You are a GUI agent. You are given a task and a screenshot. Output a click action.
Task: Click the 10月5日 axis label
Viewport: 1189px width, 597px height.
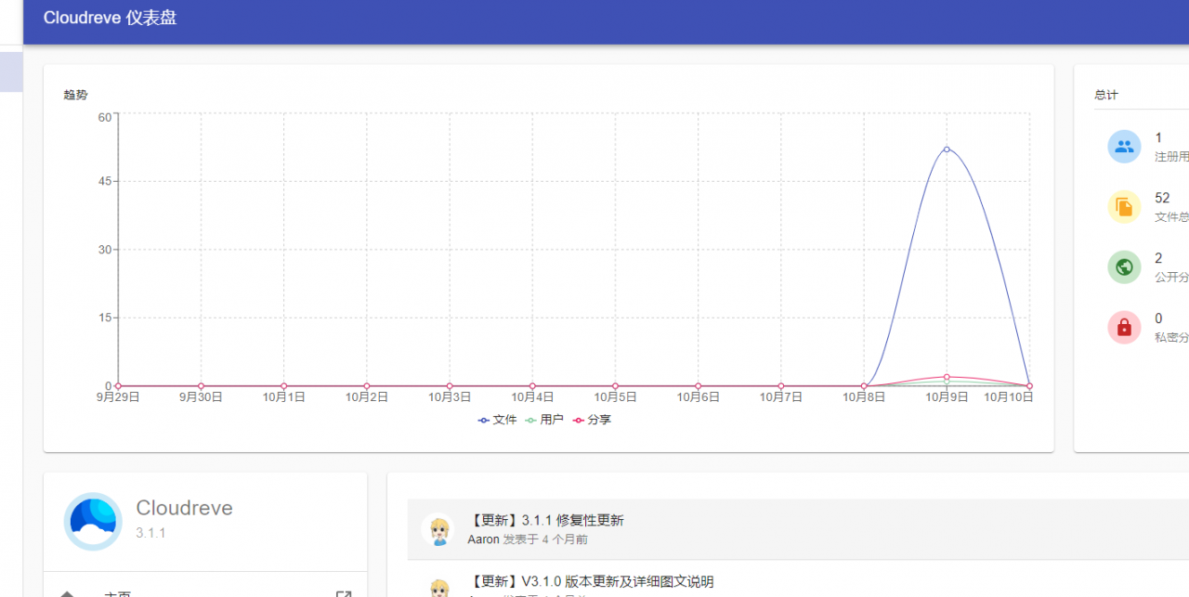(x=615, y=397)
